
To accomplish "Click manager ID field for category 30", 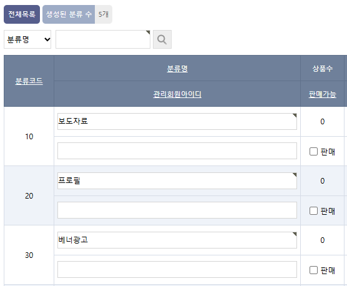I will (x=177, y=269).
